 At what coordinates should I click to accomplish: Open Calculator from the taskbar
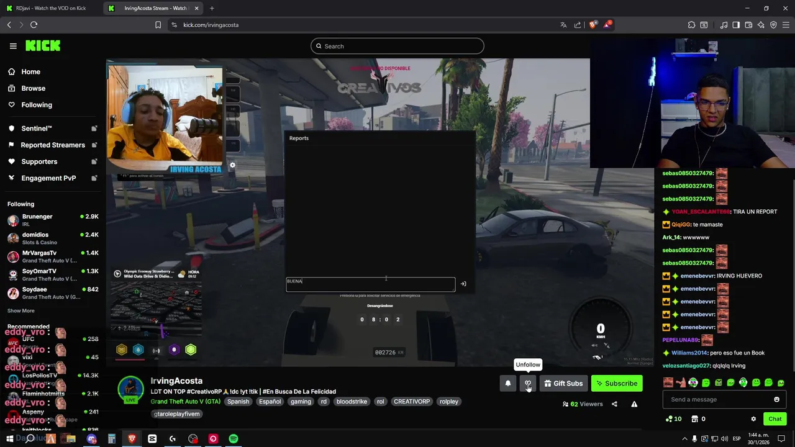tap(112, 439)
